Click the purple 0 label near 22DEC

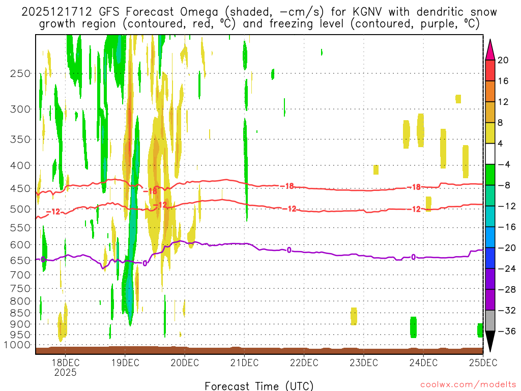pos(289,250)
